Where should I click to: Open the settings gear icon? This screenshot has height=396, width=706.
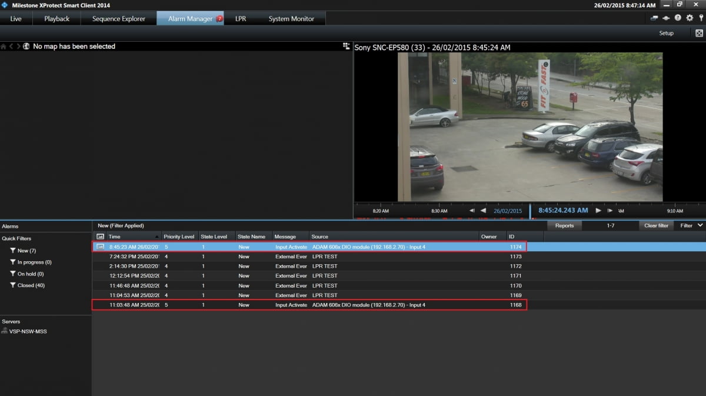(690, 18)
